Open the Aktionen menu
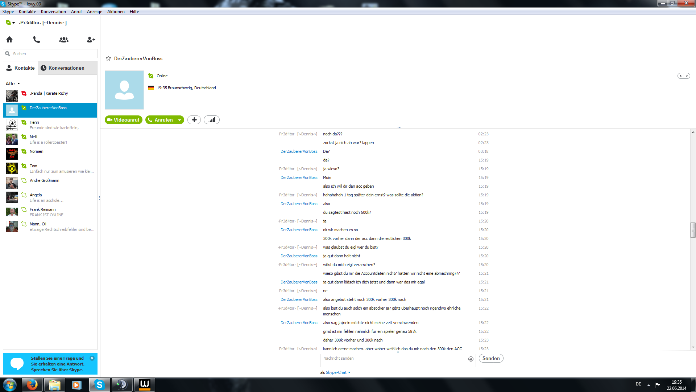Screen dimensions: 696x392 [116, 12]
